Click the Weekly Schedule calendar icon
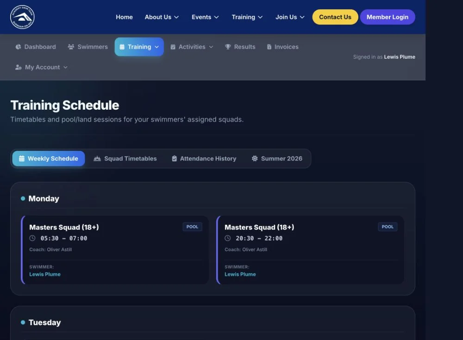This screenshot has width=463, height=340. click(22, 159)
